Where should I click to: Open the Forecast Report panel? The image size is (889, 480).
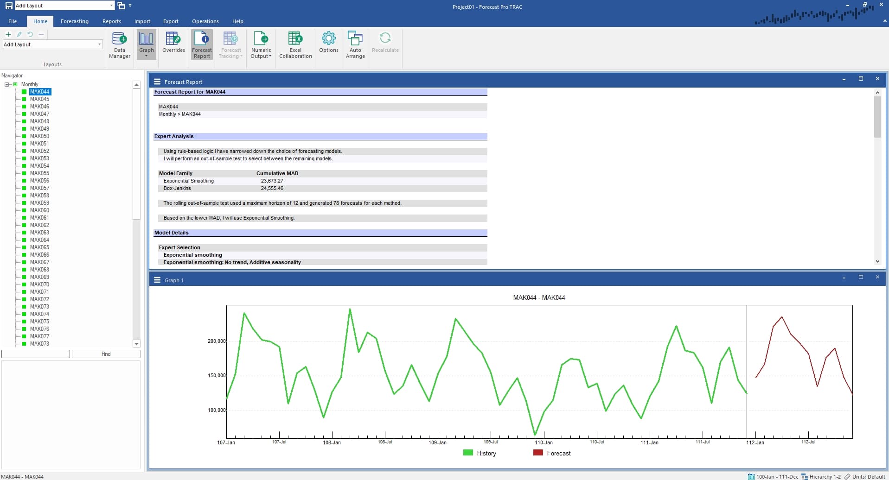coord(201,44)
